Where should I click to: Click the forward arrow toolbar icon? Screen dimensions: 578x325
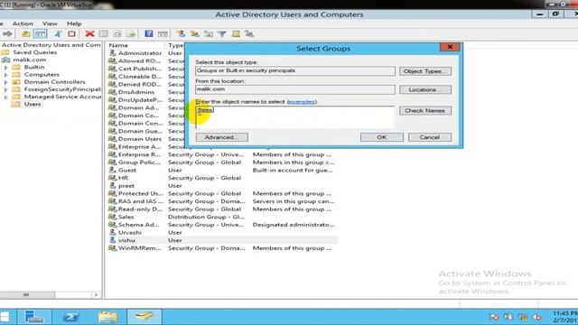7,34
